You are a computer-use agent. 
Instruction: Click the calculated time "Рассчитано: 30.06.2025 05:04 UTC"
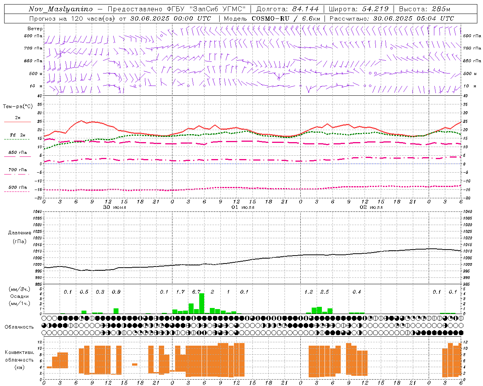coord(392,18)
